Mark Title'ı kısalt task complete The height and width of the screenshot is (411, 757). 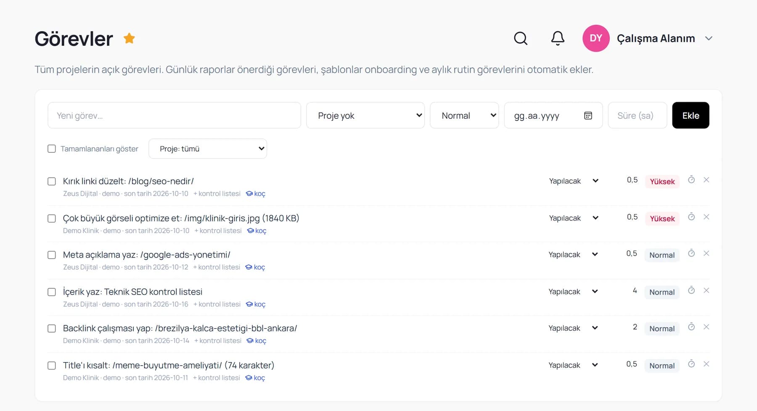pos(52,366)
